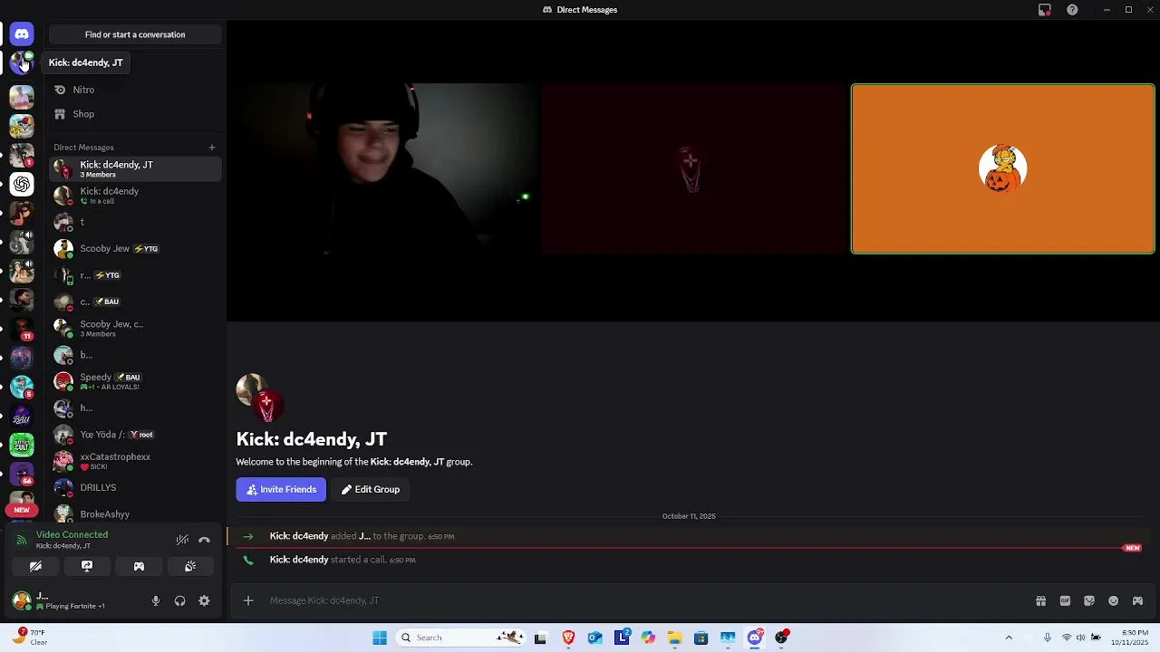Open the GIF picker
The width and height of the screenshot is (1160, 652).
point(1065,600)
